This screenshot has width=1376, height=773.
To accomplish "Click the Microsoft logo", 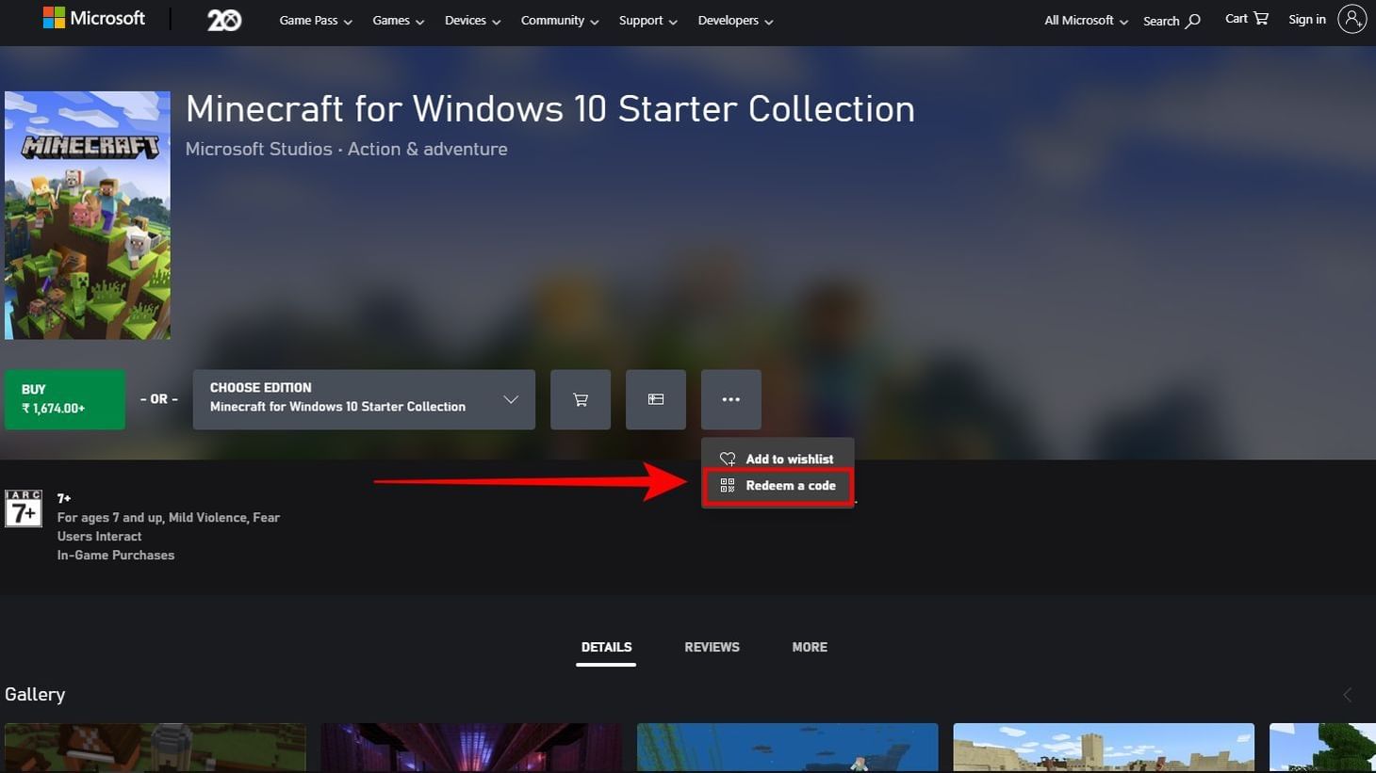I will pos(94,19).
